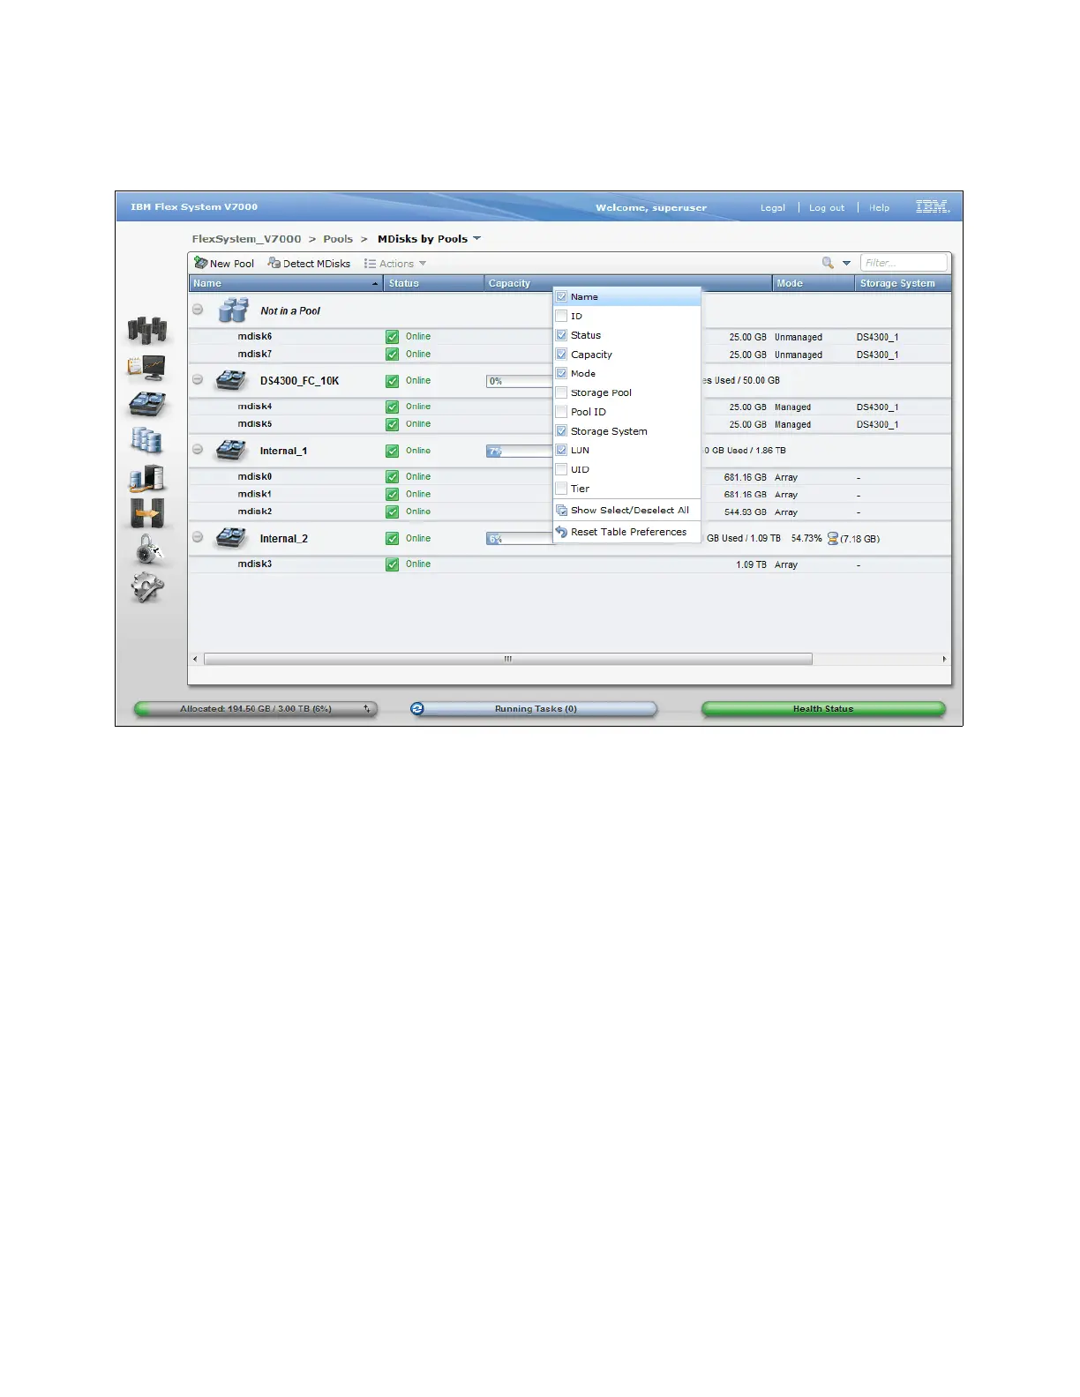The height and width of the screenshot is (1397, 1080).
Task: Enable the ID column checkbox
Action: (561, 316)
